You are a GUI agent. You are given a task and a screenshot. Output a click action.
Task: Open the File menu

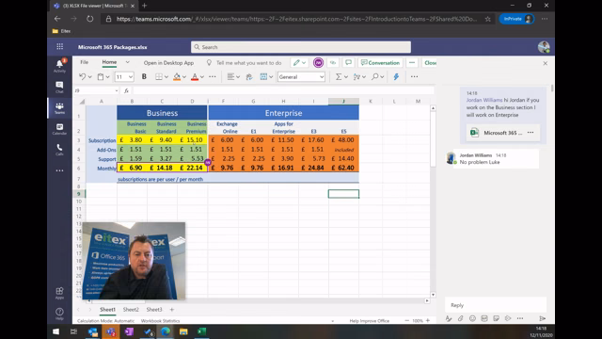coord(84,62)
